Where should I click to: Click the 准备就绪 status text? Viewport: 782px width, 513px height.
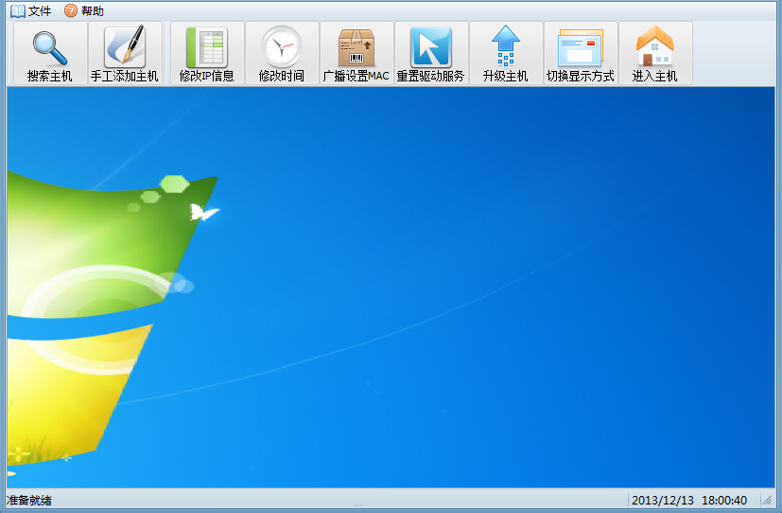pyautogui.click(x=29, y=500)
